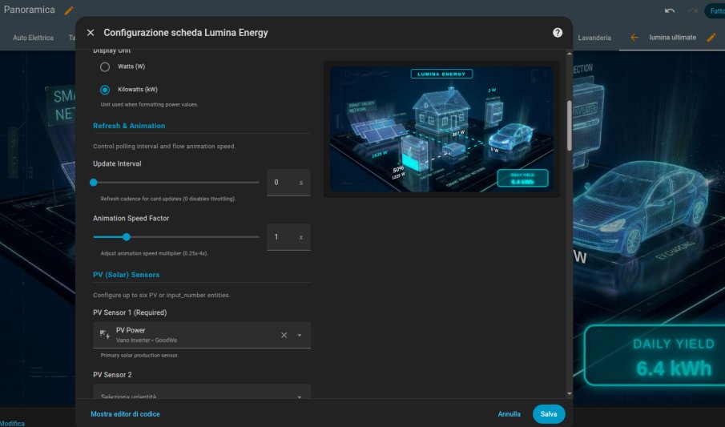Click the left arrow before lumina ultimate tab

click(x=634, y=38)
